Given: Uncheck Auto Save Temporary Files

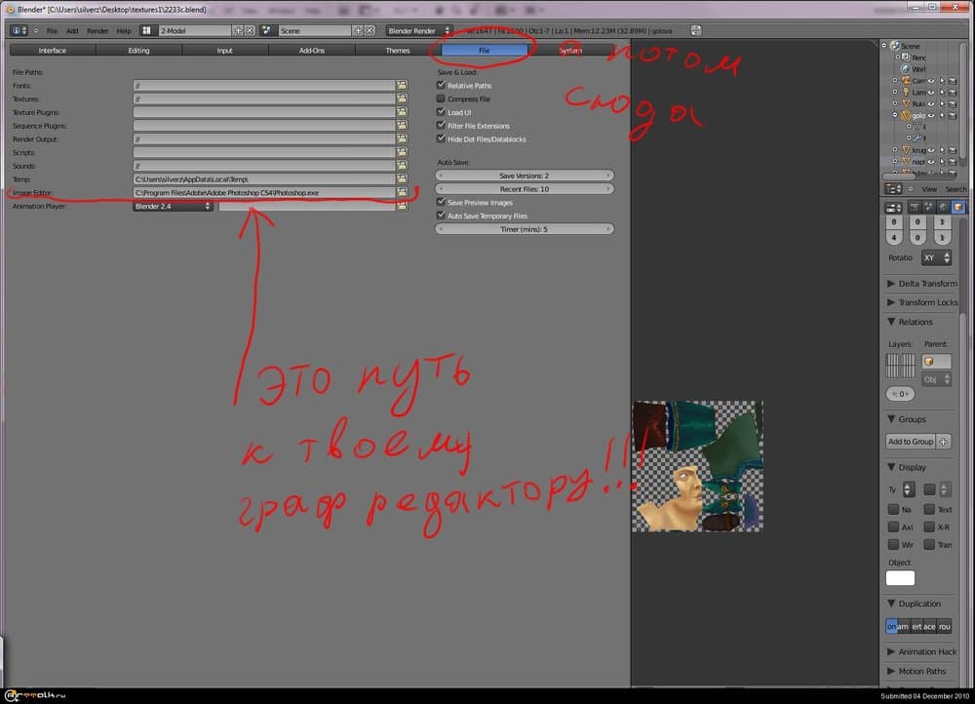Looking at the screenshot, I should [x=442, y=215].
